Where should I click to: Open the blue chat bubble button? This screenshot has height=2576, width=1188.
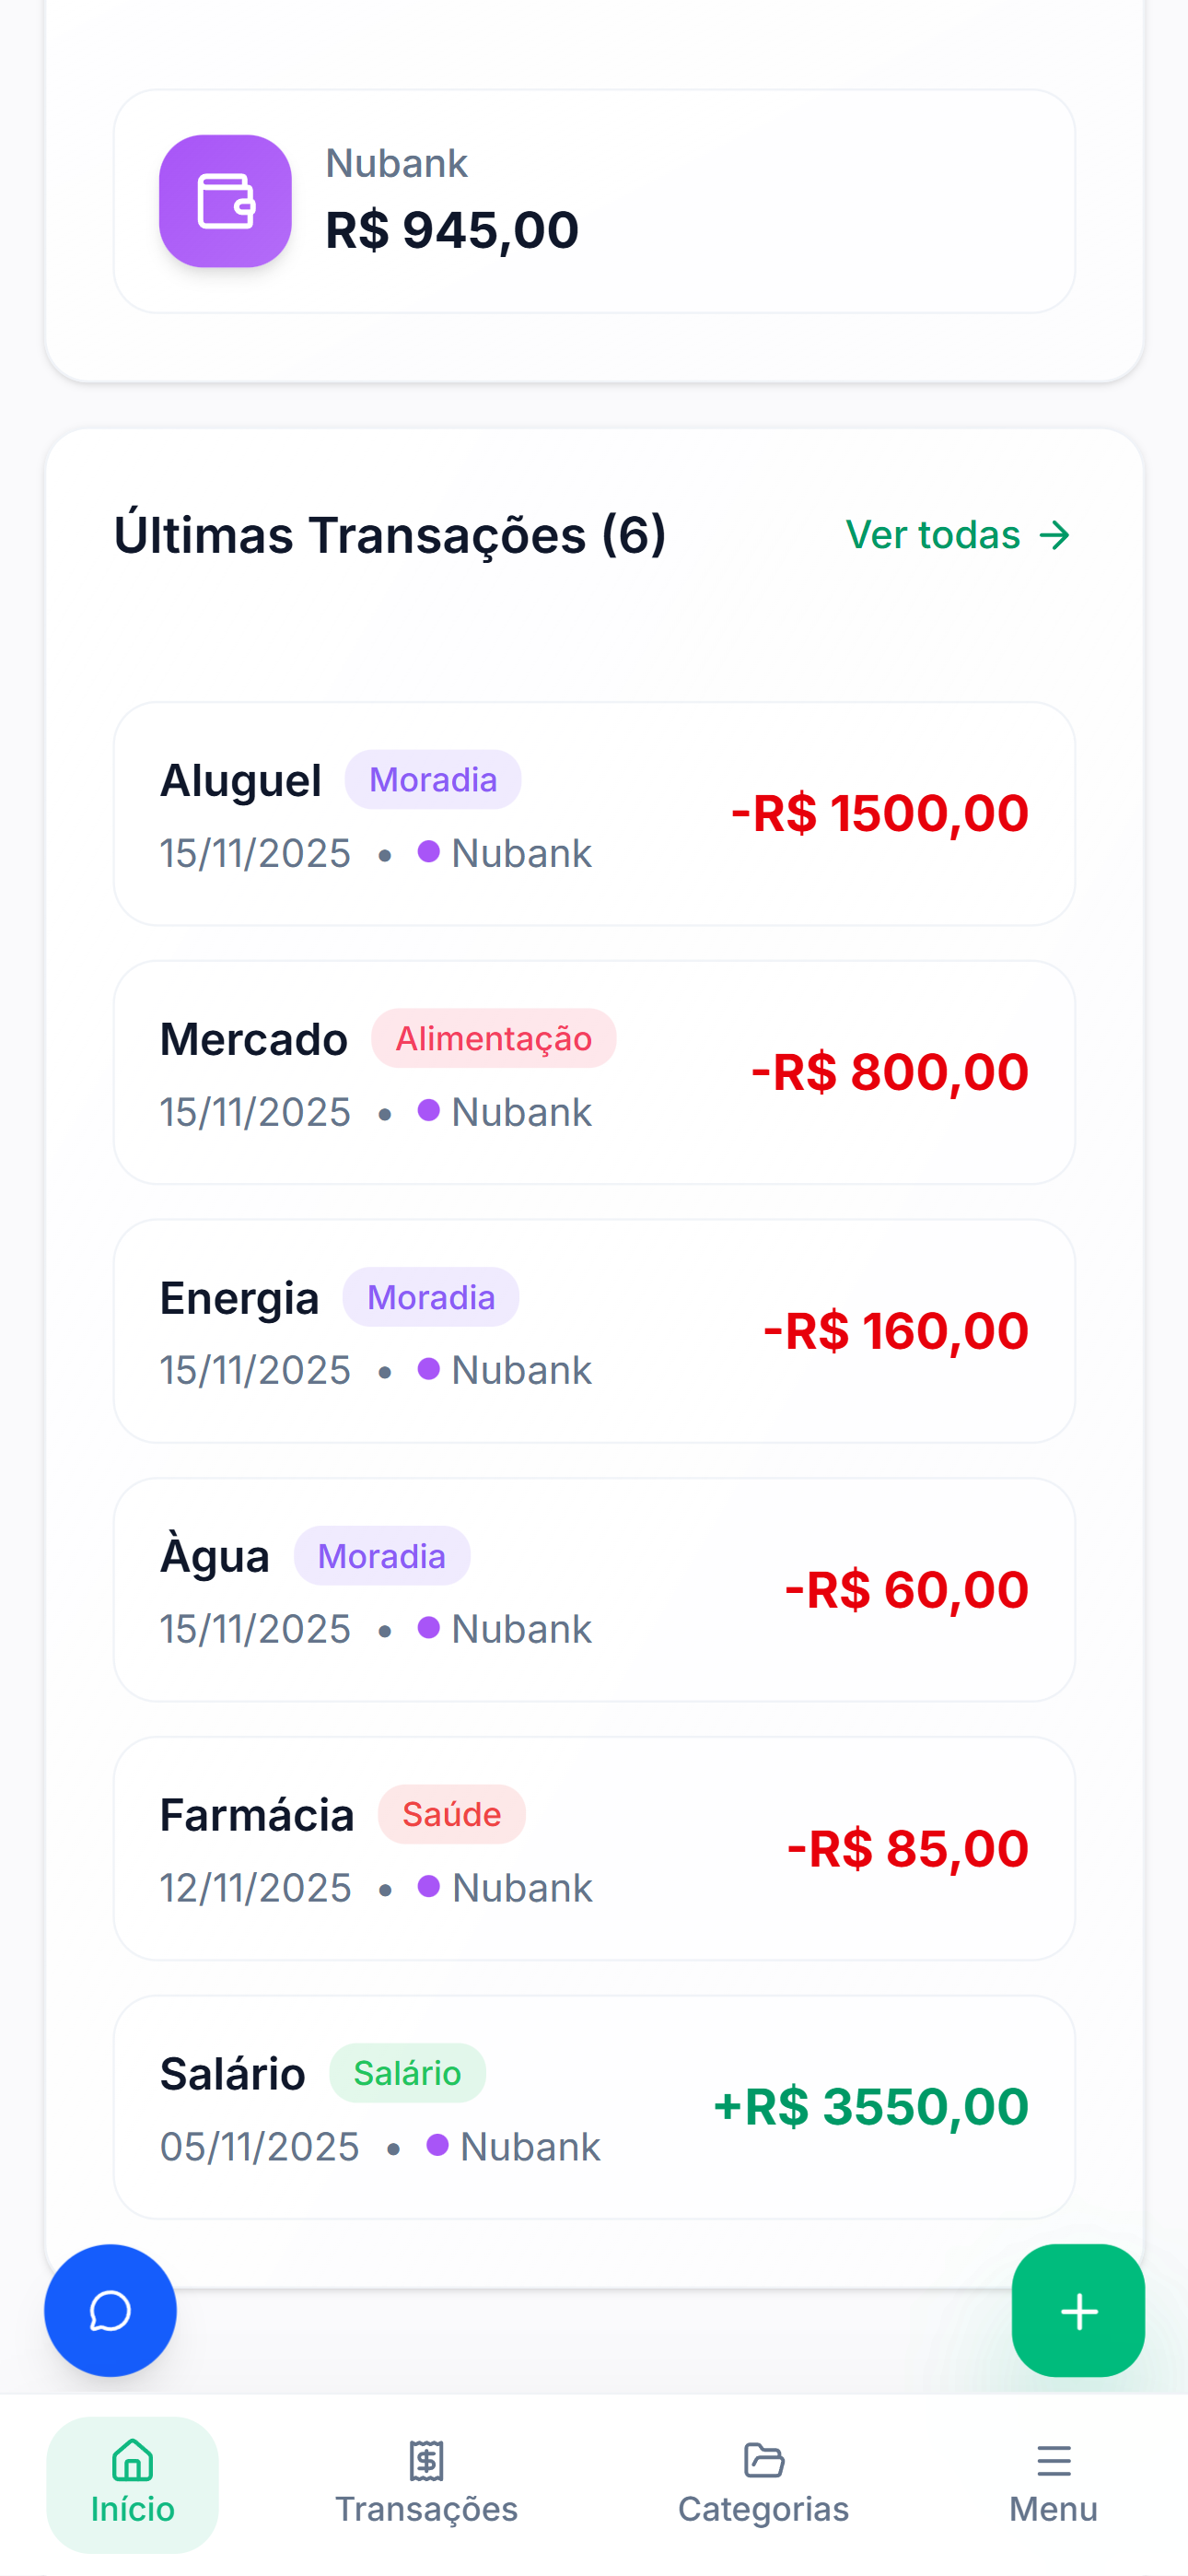coord(110,2310)
